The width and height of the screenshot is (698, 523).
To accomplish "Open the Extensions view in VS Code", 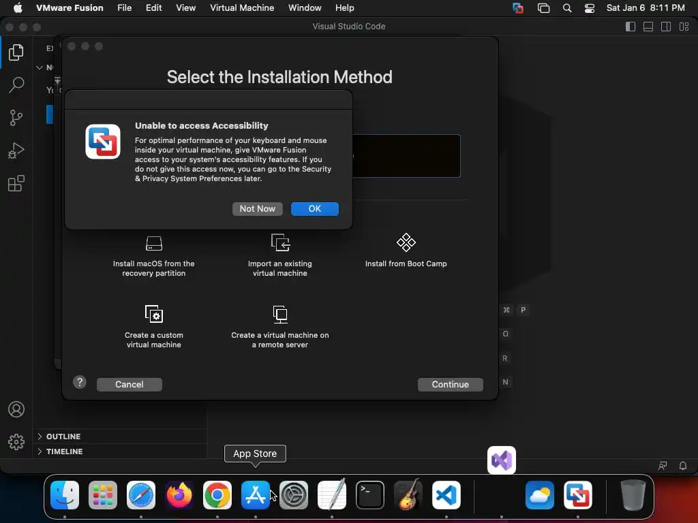I will pyautogui.click(x=16, y=183).
